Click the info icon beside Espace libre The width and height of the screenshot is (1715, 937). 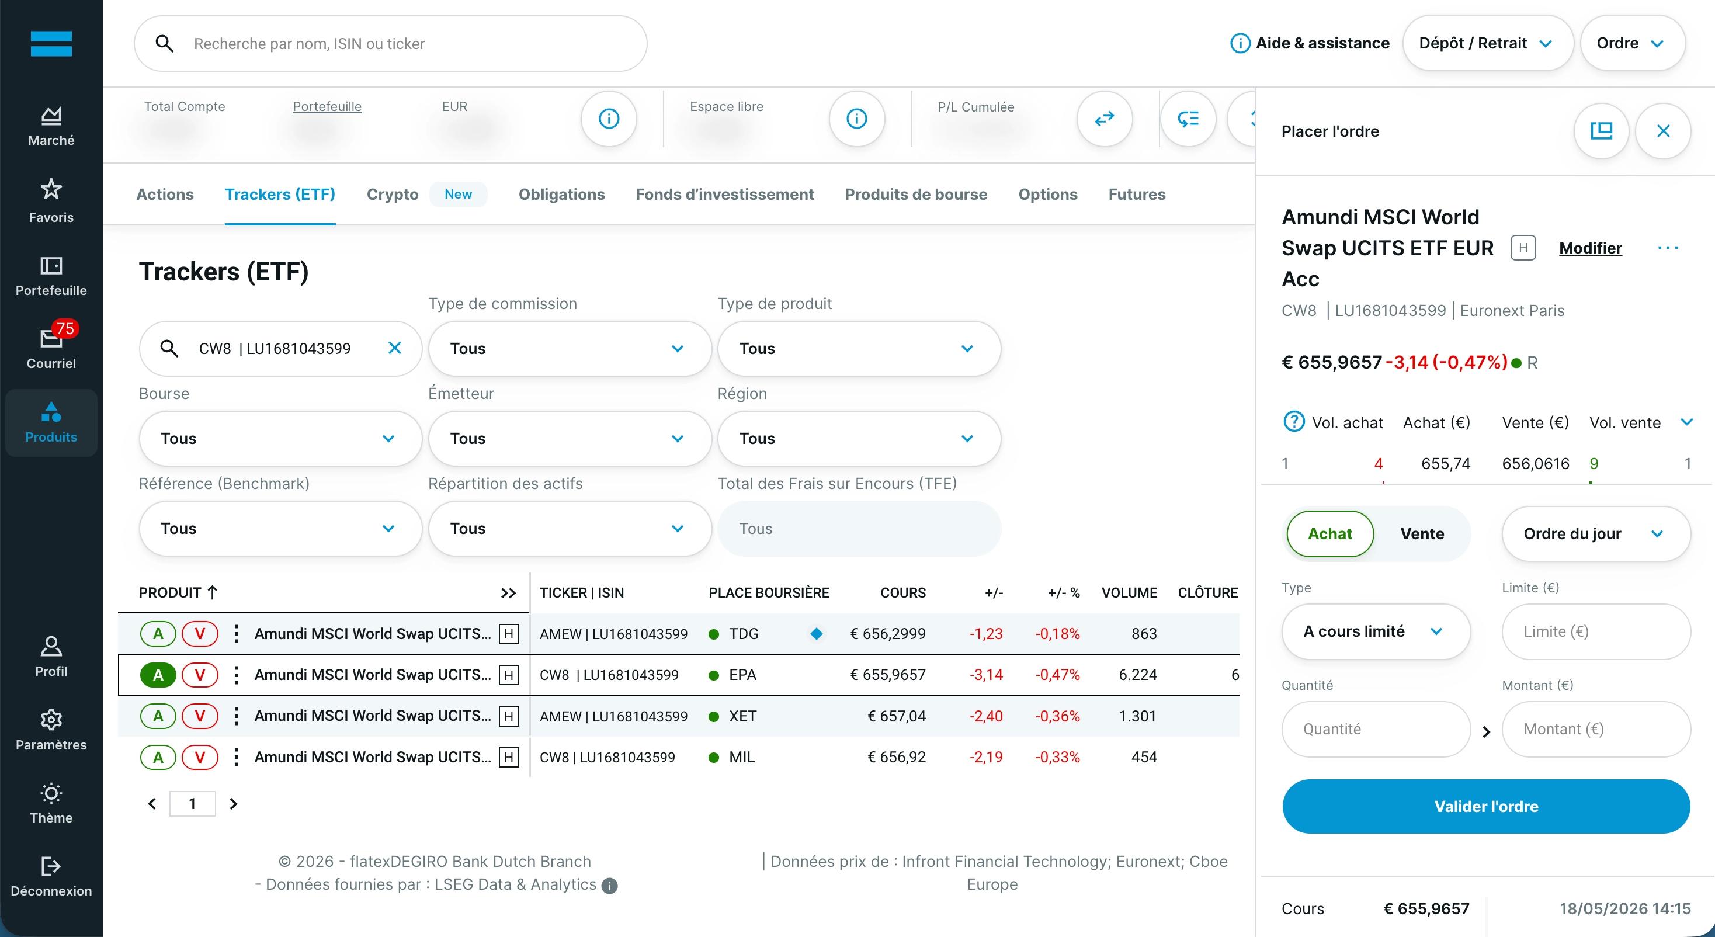click(x=857, y=119)
